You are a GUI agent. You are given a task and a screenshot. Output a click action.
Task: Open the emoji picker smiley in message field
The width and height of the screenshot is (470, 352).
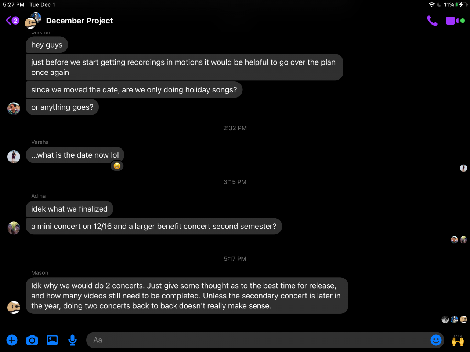pos(436,340)
